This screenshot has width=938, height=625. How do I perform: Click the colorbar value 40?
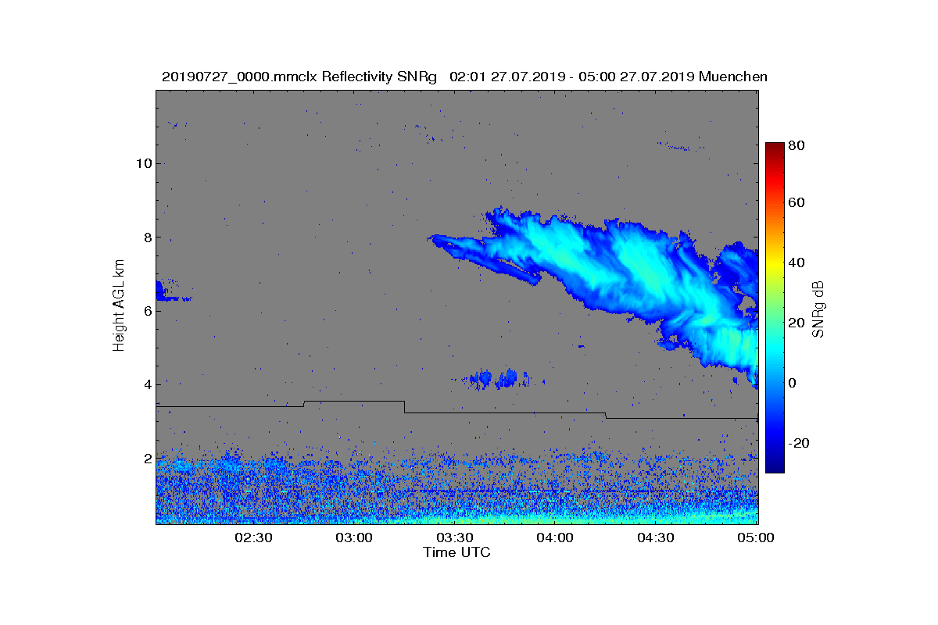pos(797,262)
